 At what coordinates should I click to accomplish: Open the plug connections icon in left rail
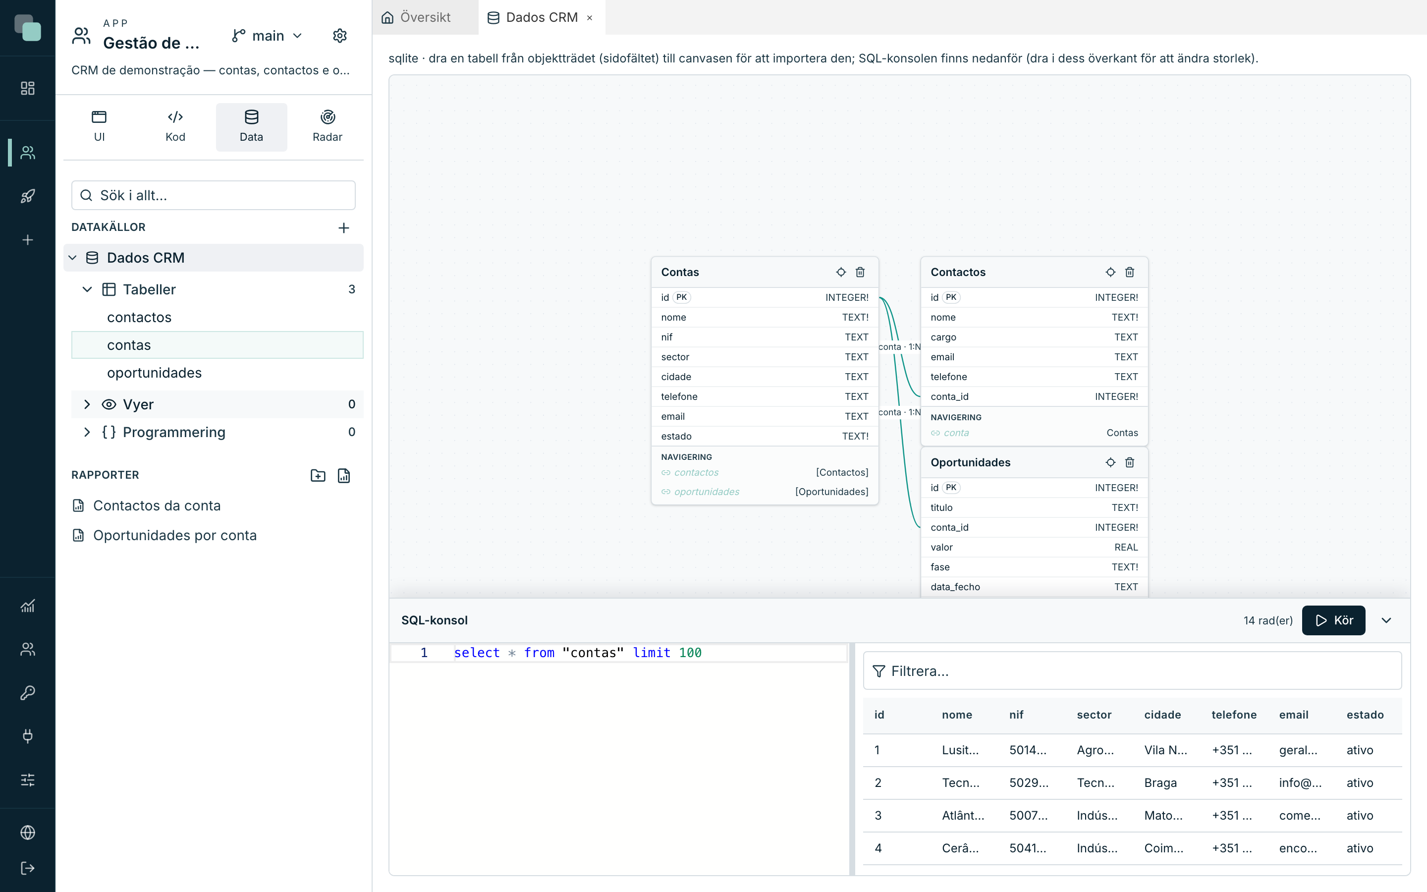pyautogui.click(x=28, y=736)
